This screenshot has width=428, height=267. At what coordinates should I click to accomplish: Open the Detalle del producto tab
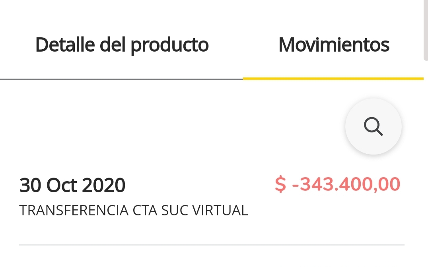click(122, 45)
